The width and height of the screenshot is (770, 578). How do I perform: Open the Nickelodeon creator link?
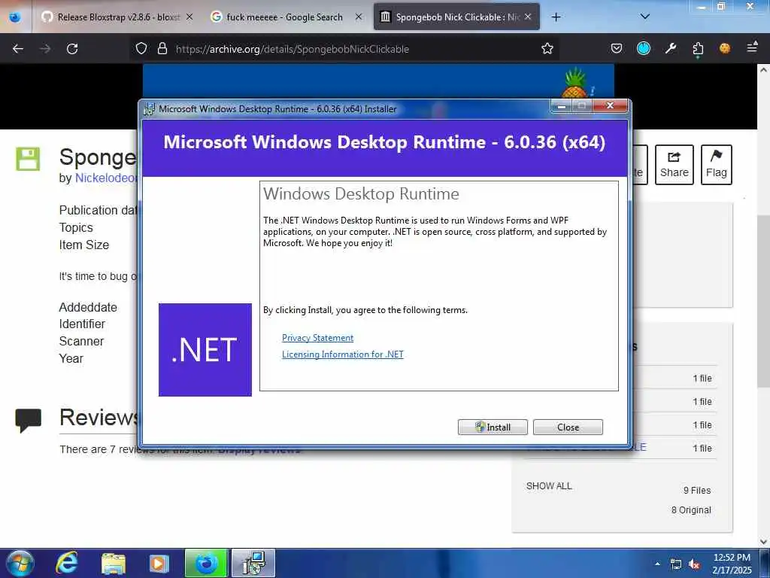(107, 178)
